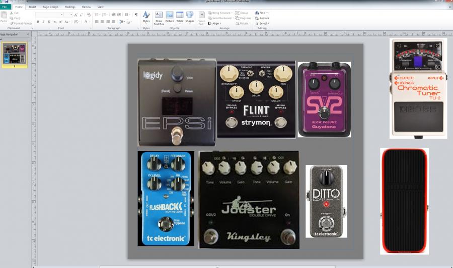Click the Replace command
The image size is (453, 268).
point(262,18)
